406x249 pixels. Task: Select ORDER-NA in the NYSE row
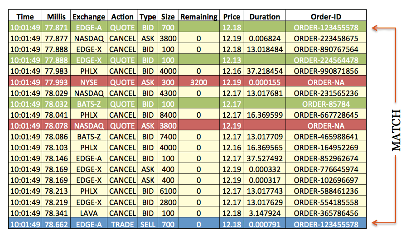326,82
